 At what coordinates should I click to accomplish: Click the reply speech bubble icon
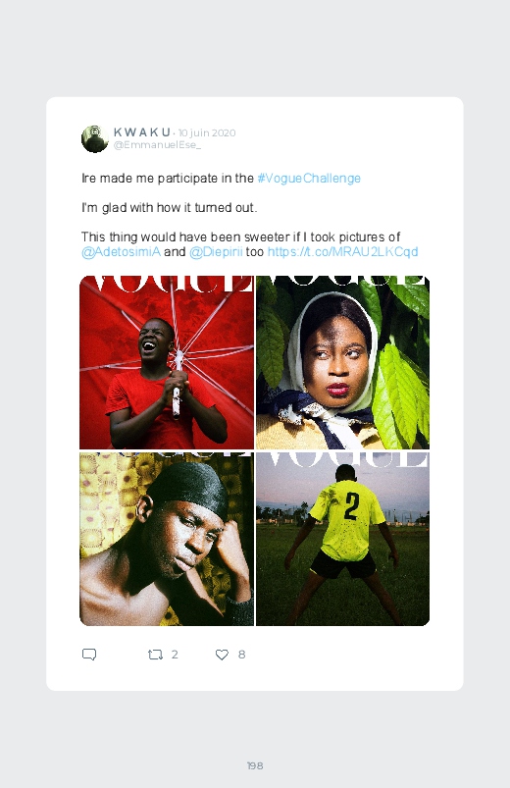(89, 655)
